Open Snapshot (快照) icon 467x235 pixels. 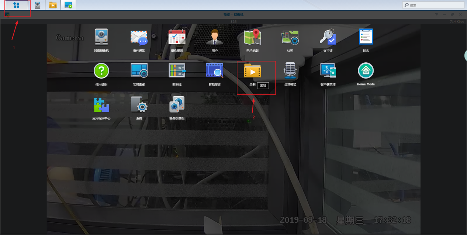[x=290, y=37]
